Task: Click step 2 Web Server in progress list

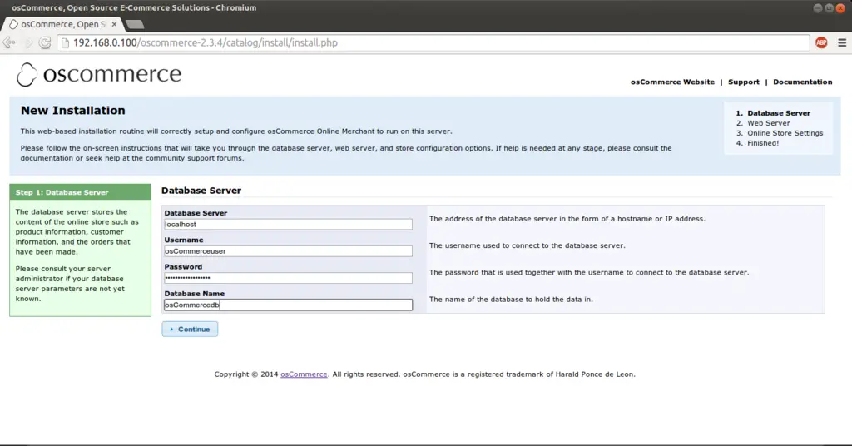Action: pos(768,123)
